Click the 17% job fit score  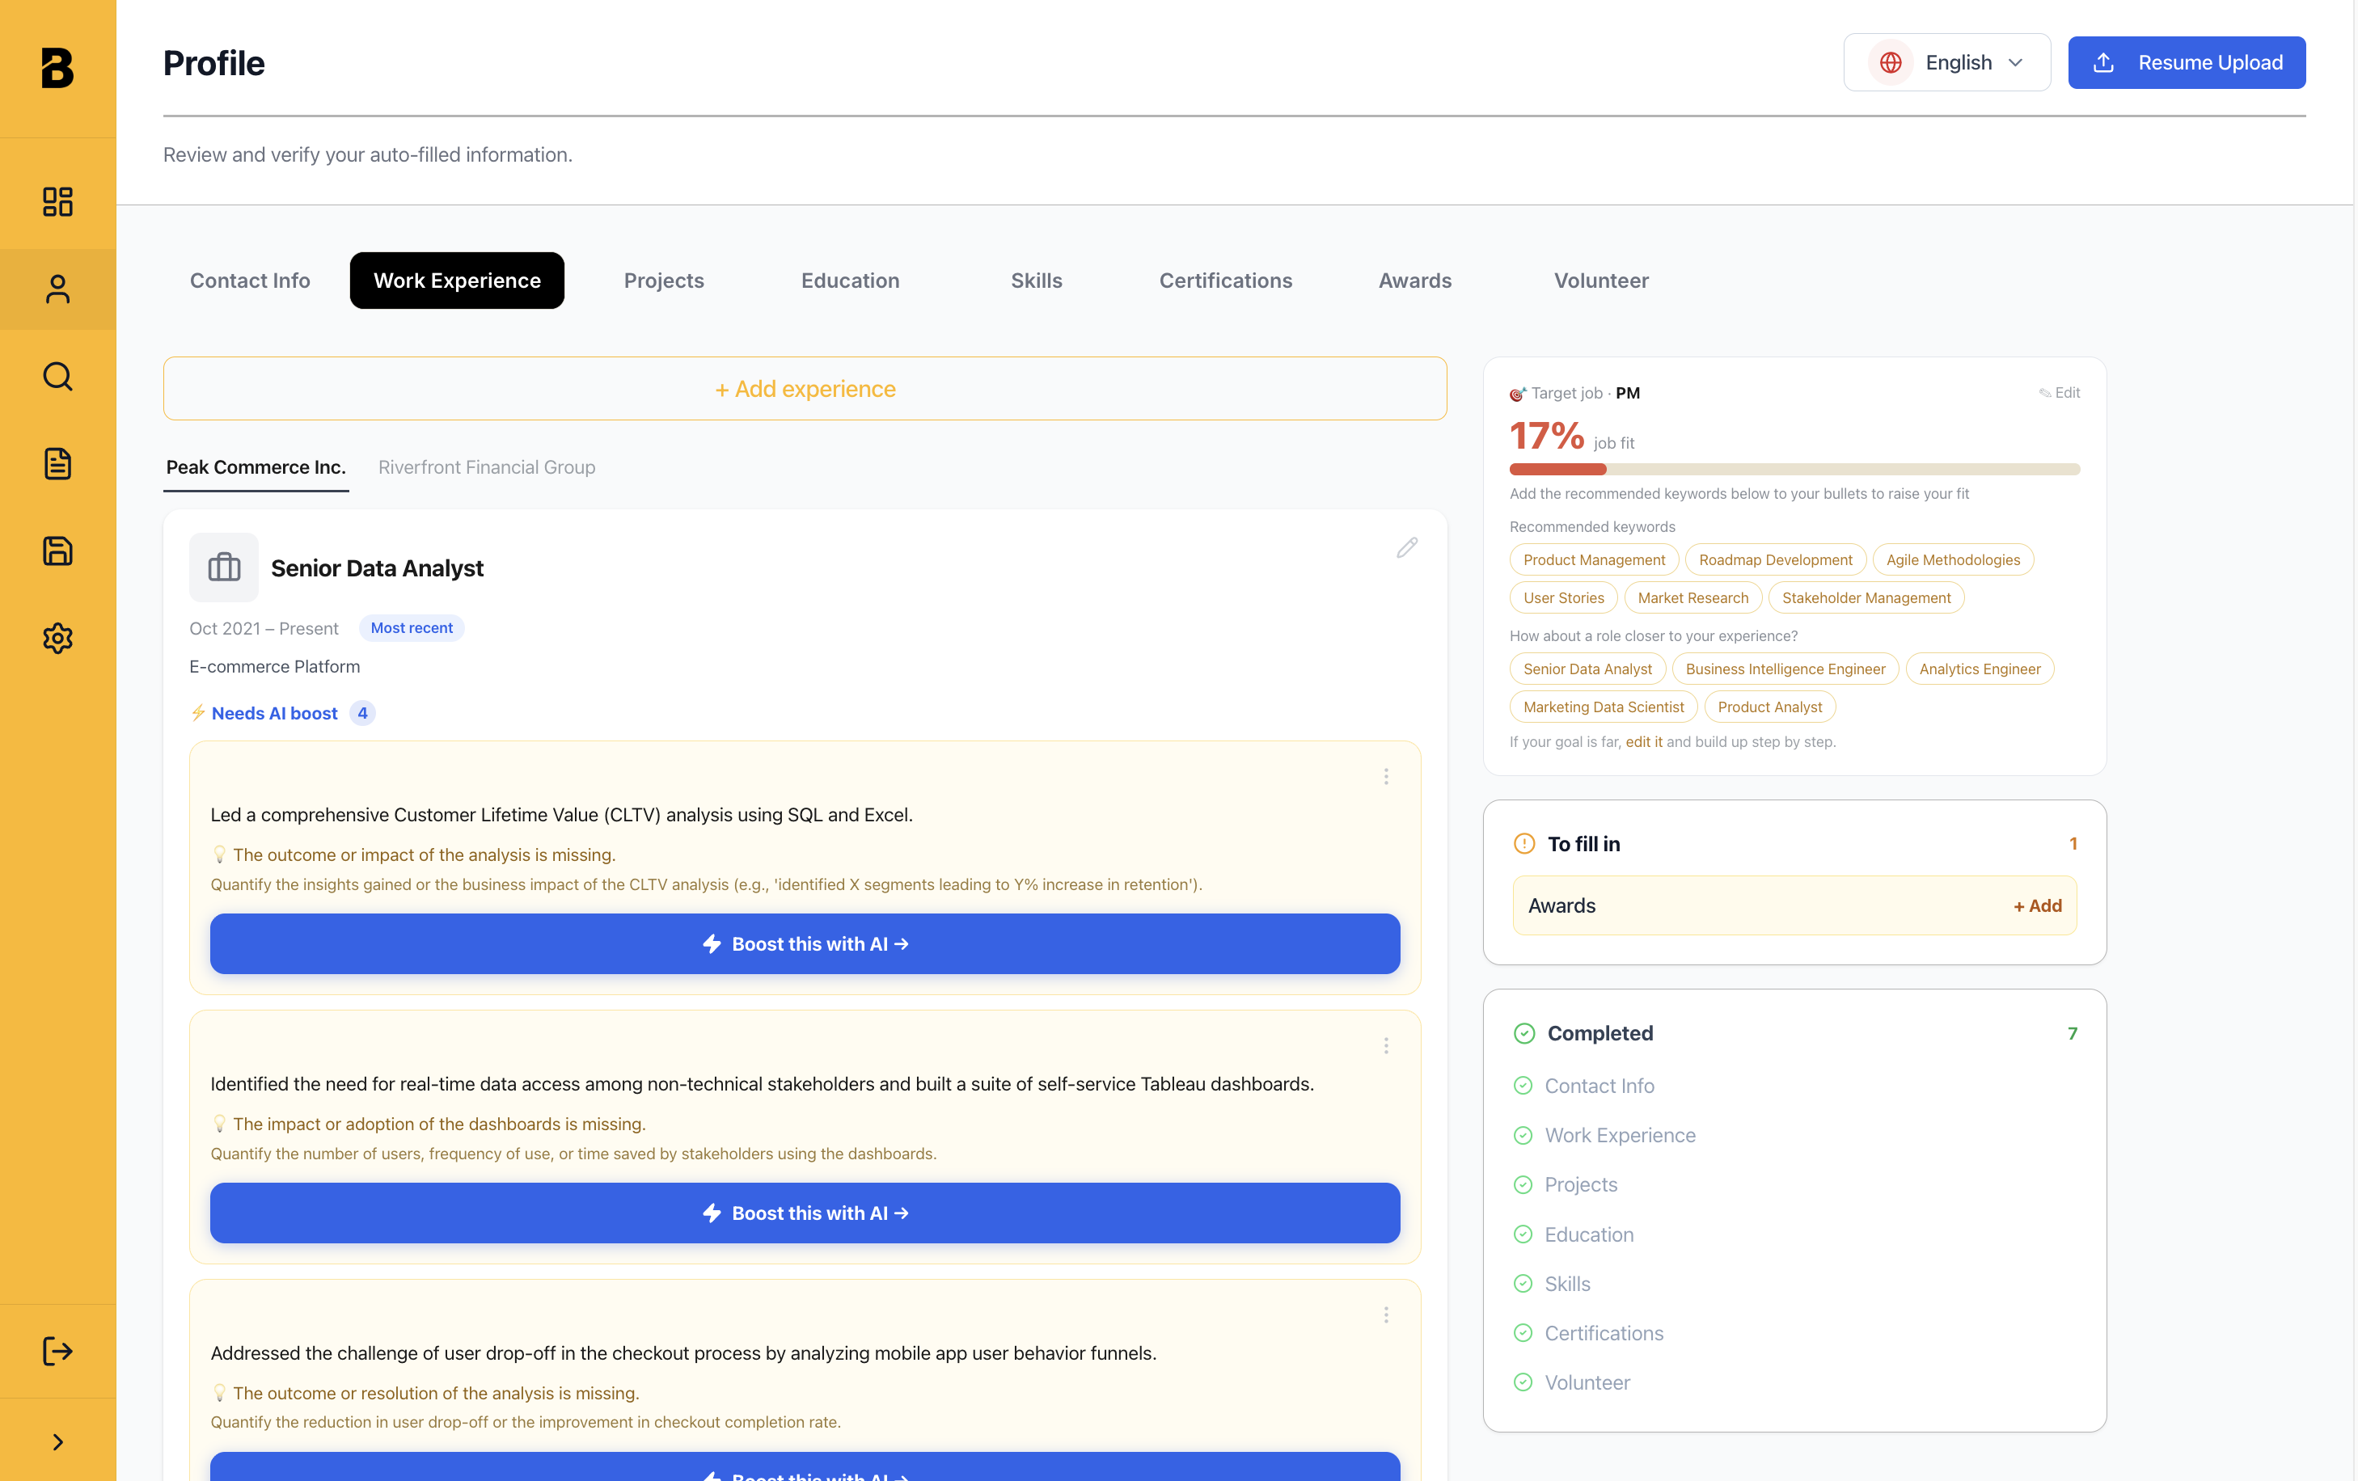coord(1546,437)
